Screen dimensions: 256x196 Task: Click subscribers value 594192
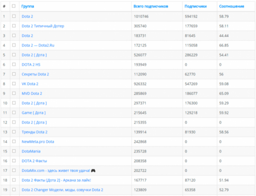(191, 16)
